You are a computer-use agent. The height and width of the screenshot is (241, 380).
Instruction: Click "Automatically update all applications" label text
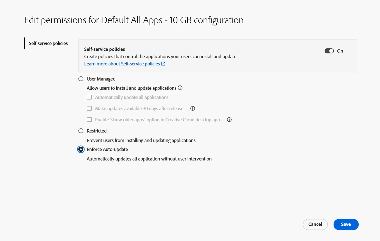click(132, 97)
